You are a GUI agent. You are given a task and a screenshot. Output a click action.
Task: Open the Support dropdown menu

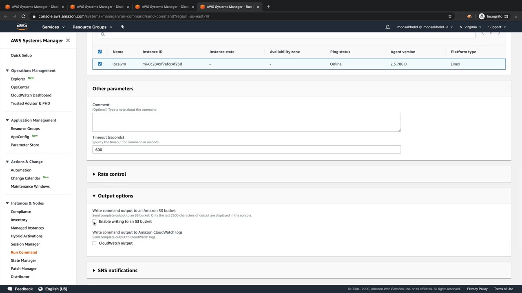coord(497,27)
